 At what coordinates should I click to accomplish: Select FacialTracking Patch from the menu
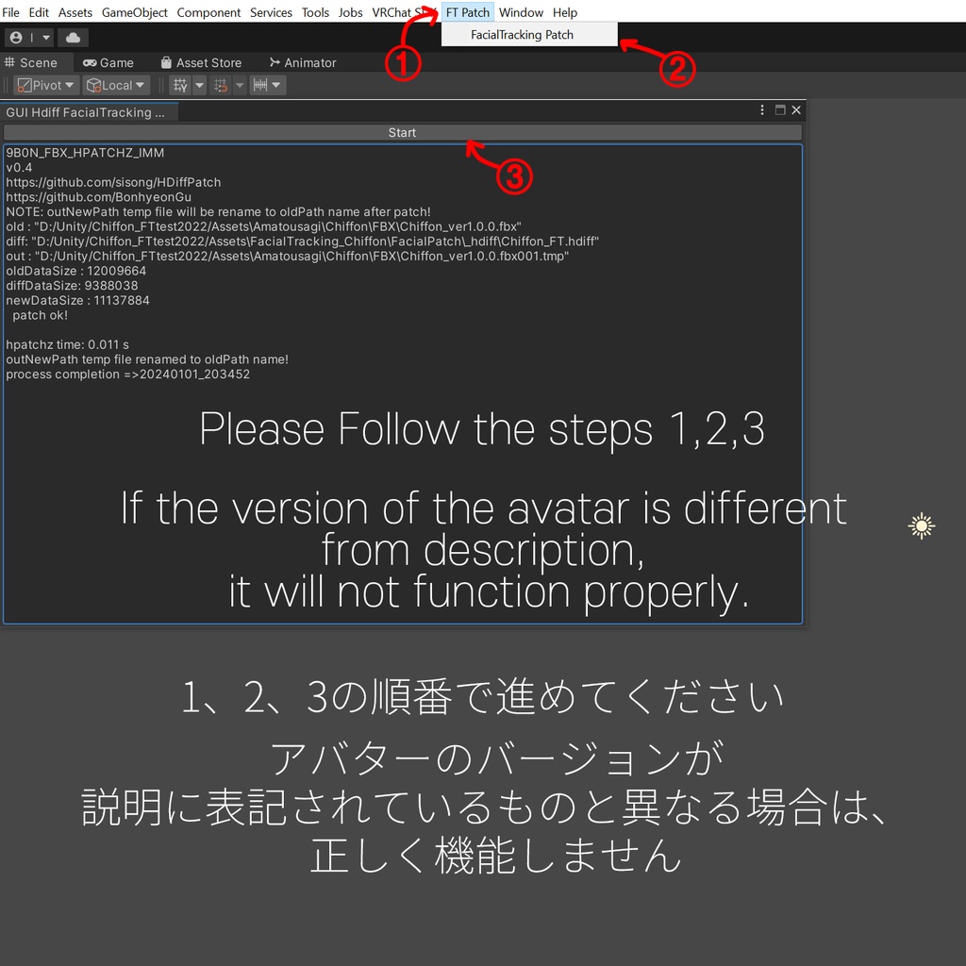pyautogui.click(x=522, y=34)
